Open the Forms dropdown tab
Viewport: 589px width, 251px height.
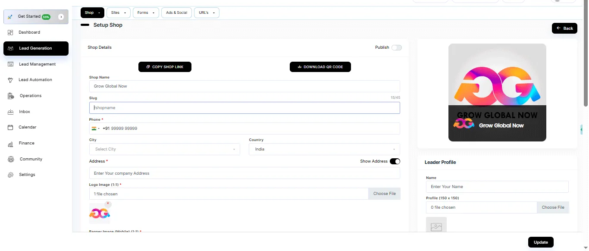pyautogui.click(x=146, y=13)
